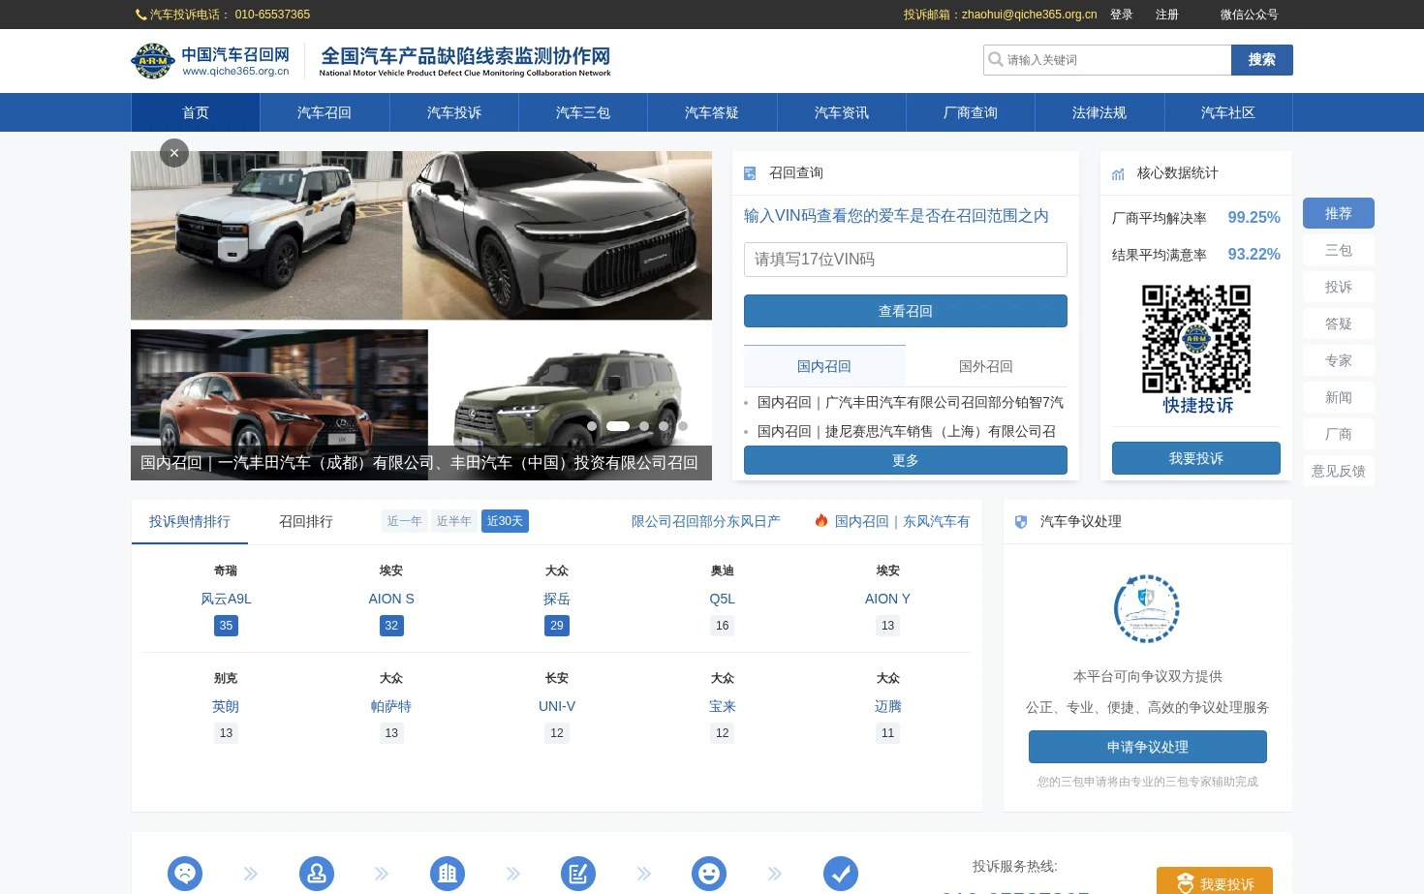Image resolution: width=1424 pixels, height=894 pixels.
Task: Select 专家 in the side floating menu
Action: pyautogui.click(x=1339, y=360)
